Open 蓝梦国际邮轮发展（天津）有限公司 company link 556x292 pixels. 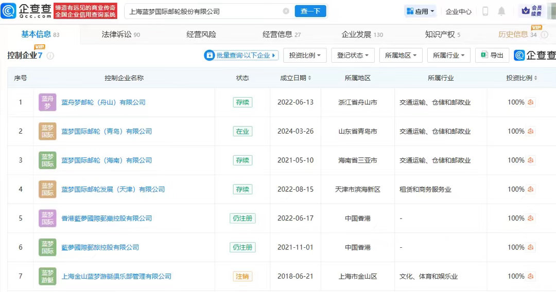[x=113, y=189]
